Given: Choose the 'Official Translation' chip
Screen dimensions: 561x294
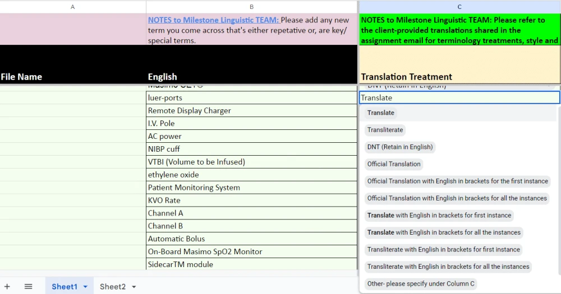Looking at the screenshot, I should (x=393, y=164).
